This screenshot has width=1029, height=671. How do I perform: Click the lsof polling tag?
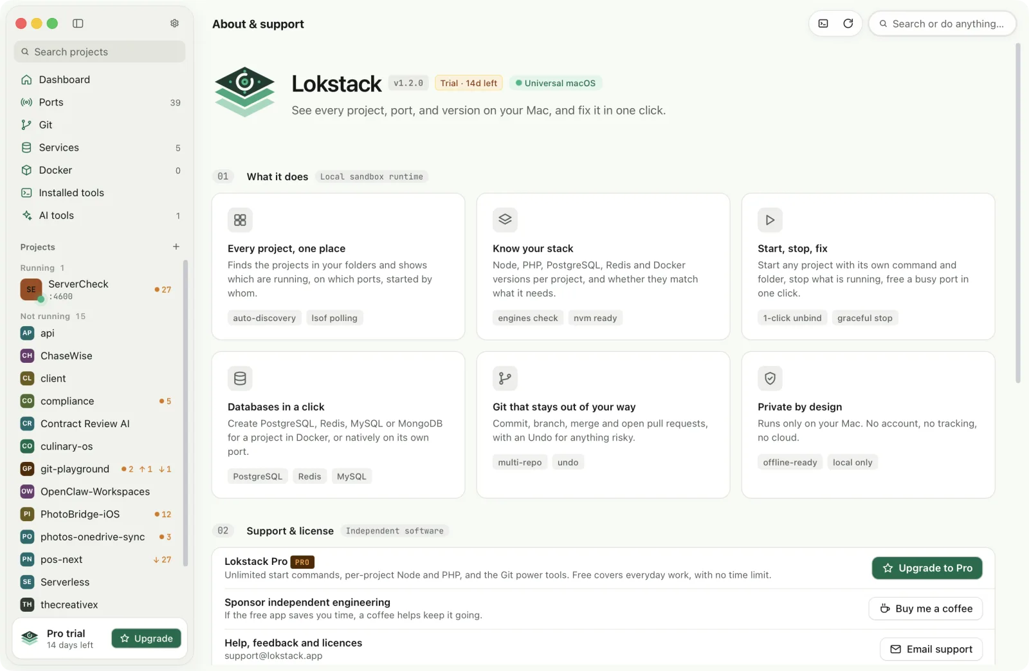(x=334, y=318)
